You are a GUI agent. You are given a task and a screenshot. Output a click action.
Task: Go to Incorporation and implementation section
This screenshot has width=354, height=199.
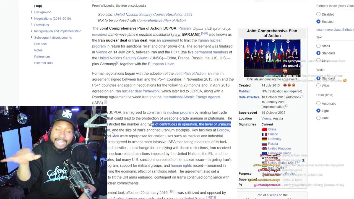[x=58, y=31]
